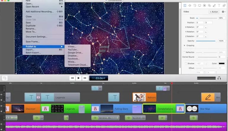
Task: Choose Dropbox... from the submenu
Action: (x=73, y=56)
